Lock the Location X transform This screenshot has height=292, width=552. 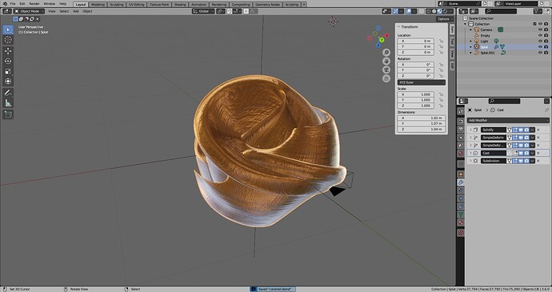pos(441,41)
